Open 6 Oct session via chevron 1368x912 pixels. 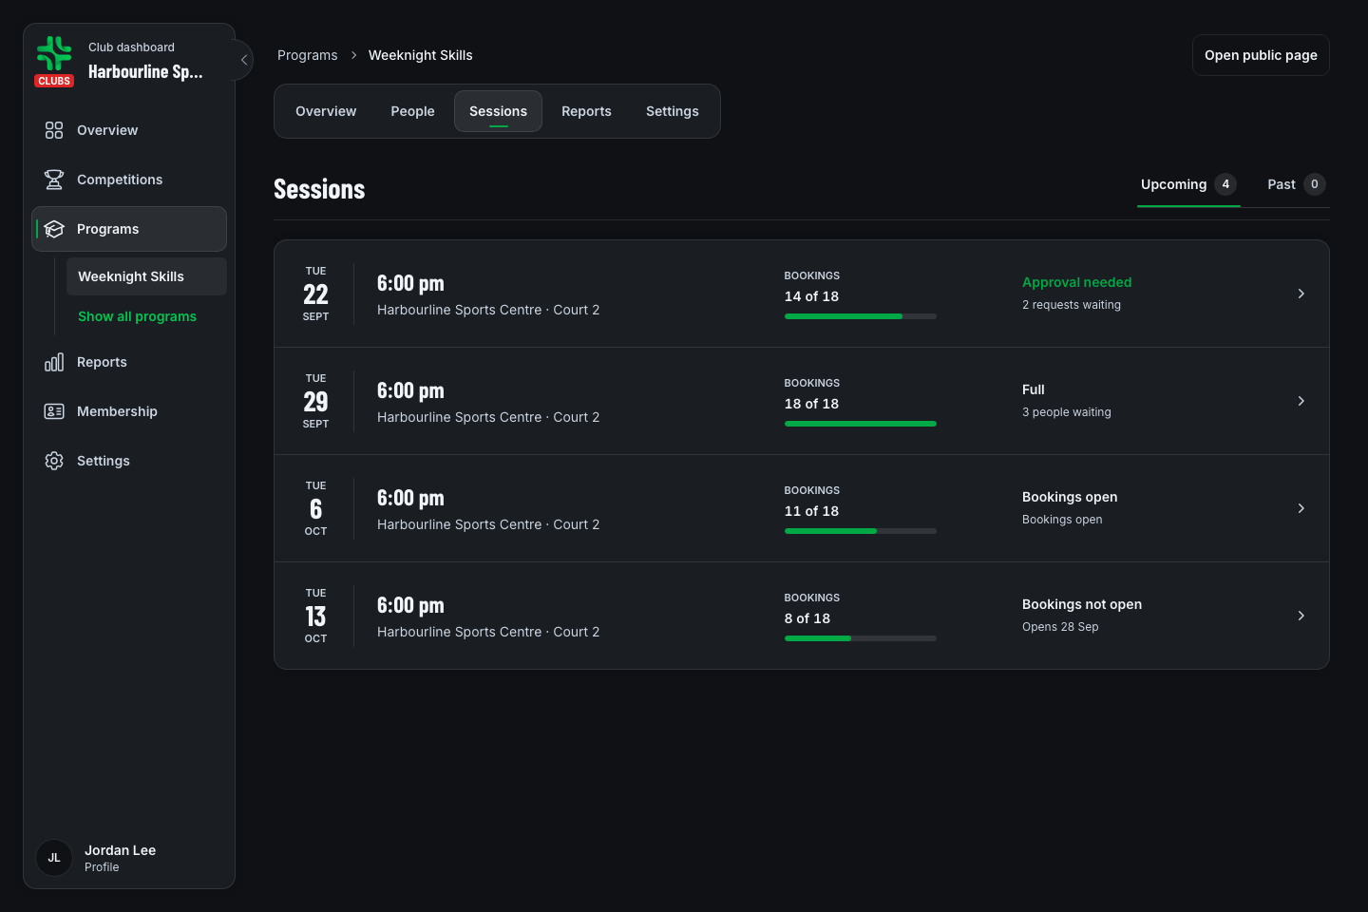[x=1301, y=508]
